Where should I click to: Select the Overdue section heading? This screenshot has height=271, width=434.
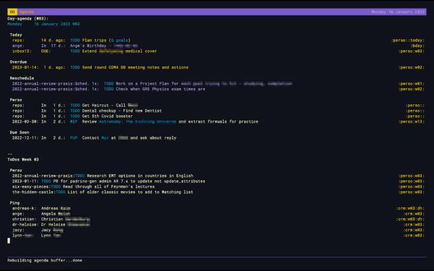tap(20, 62)
